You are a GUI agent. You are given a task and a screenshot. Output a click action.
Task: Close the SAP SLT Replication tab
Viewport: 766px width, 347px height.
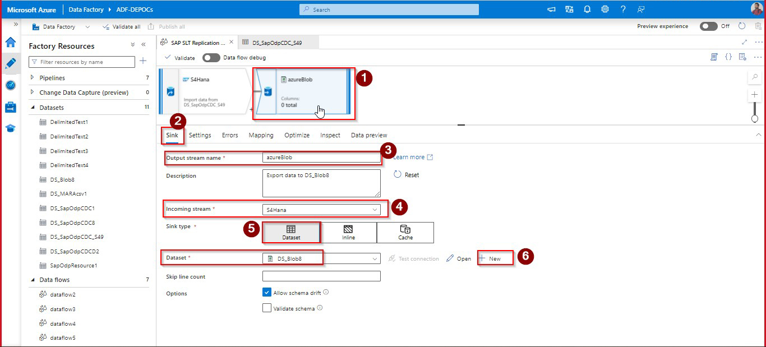(232, 42)
